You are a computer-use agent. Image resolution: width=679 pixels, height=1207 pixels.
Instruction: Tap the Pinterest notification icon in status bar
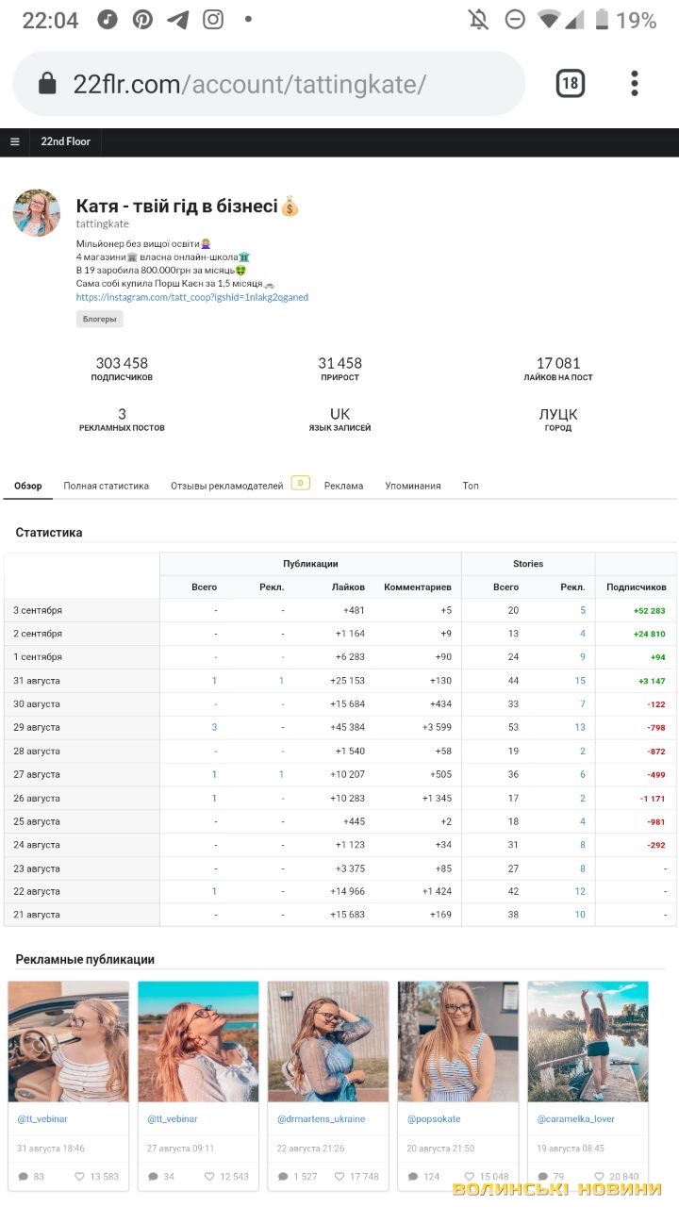[142, 20]
